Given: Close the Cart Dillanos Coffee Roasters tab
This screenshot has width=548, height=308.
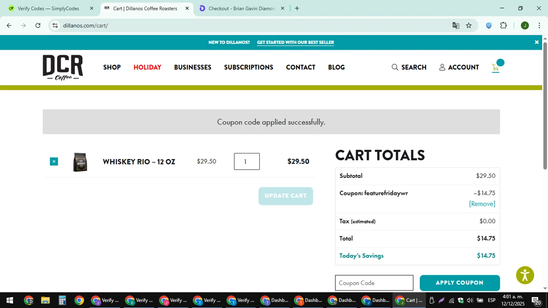Looking at the screenshot, I should click(187, 8).
